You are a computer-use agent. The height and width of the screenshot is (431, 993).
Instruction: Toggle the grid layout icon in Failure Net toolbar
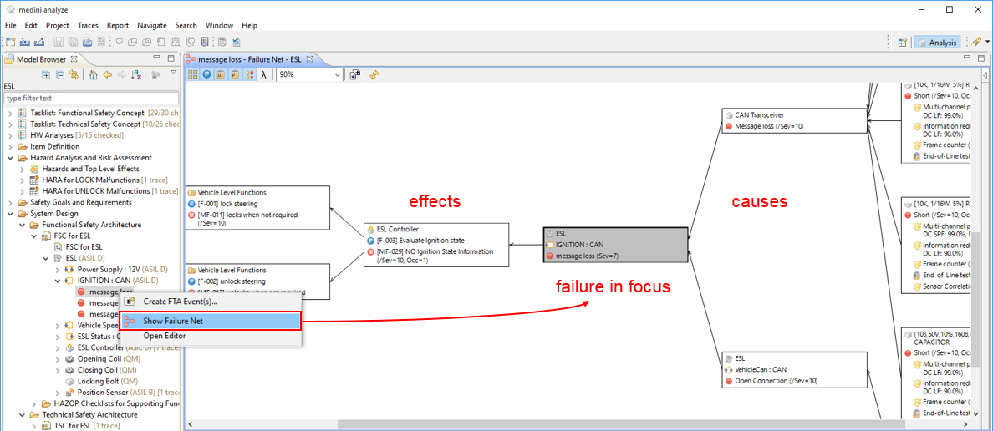coord(193,74)
